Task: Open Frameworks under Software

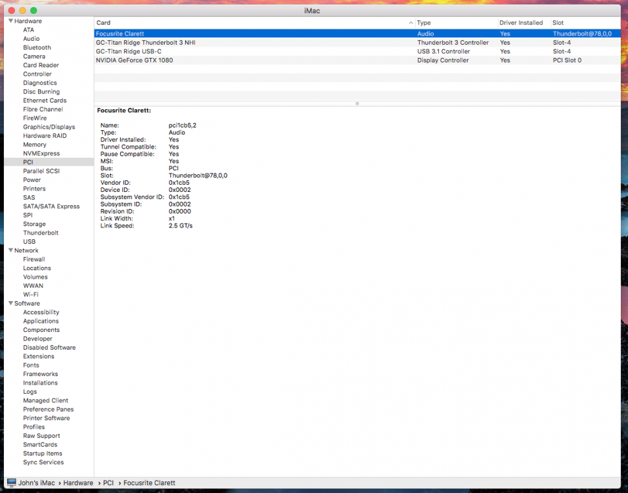Action: (41, 373)
